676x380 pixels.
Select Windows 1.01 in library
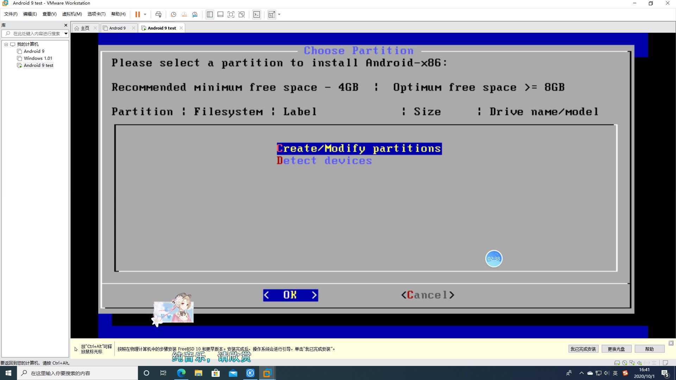[x=38, y=58]
